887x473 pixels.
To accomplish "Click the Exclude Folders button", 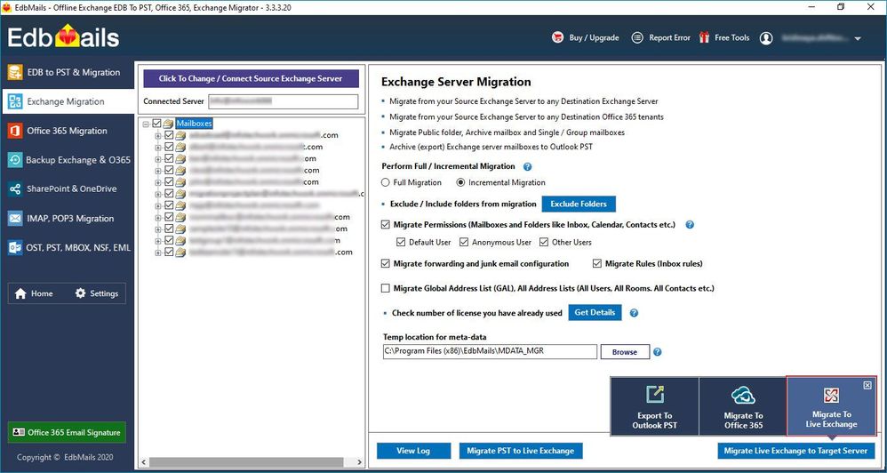I will (579, 204).
